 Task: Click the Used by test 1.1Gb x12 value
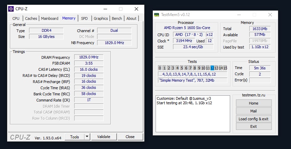[260, 47]
